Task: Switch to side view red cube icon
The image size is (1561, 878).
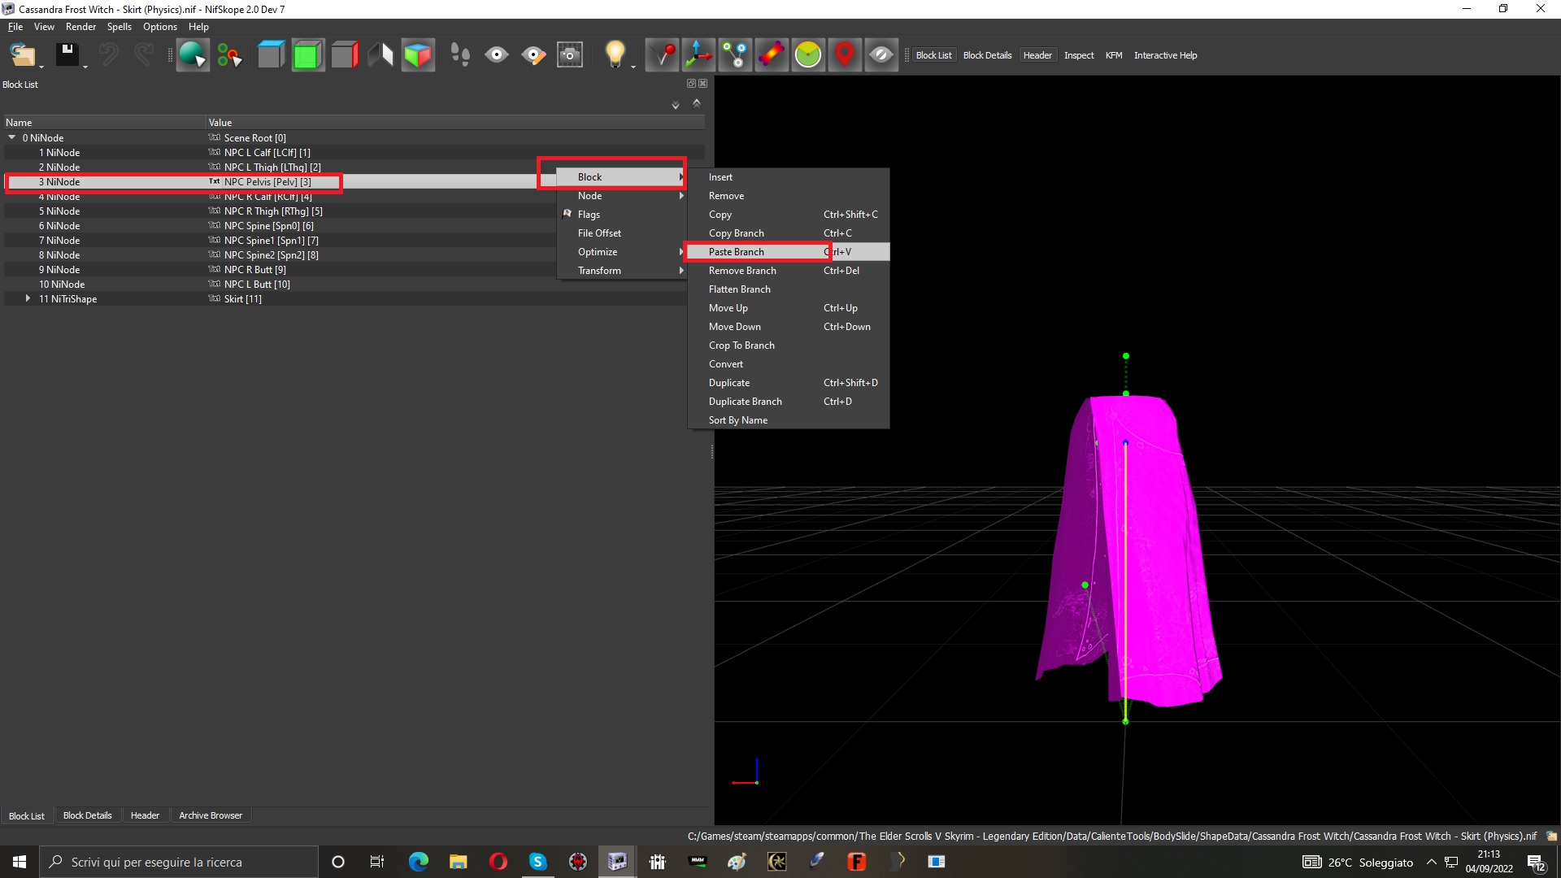Action: click(345, 55)
